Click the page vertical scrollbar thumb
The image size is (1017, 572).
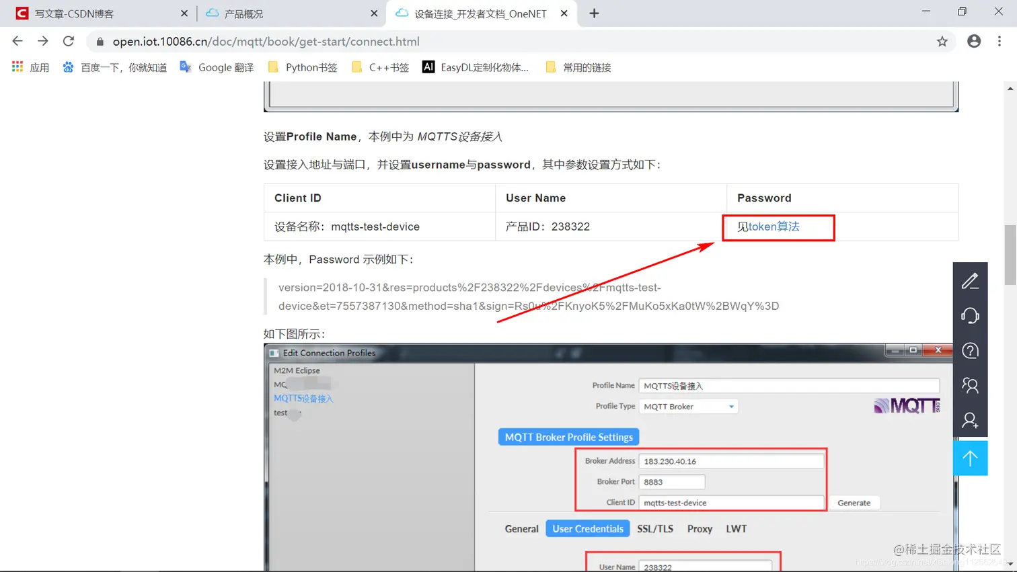pos(1010,255)
